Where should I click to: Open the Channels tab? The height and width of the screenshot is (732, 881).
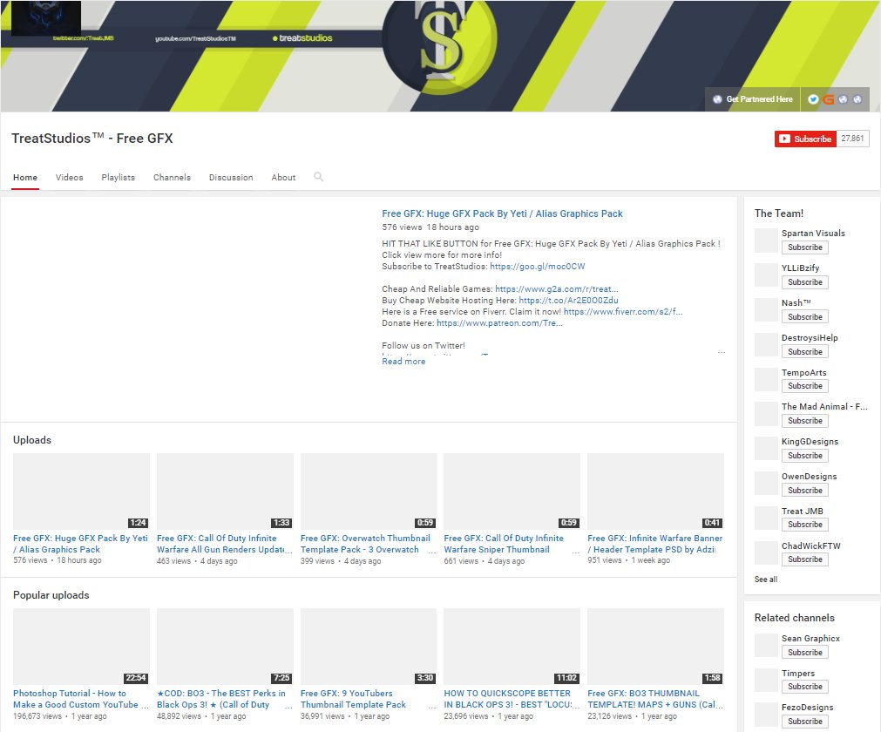click(172, 178)
